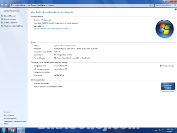The width and height of the screenshot is (177, 133).
Task: Click the Windows 7 Professional text
Action: (x=42, y=20)
